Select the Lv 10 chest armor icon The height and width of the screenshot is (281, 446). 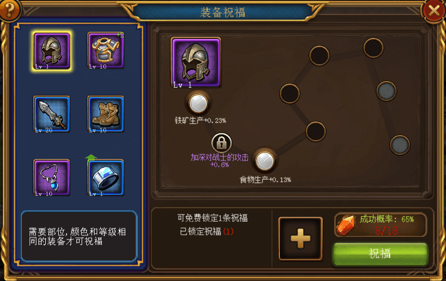pos(106,50)
